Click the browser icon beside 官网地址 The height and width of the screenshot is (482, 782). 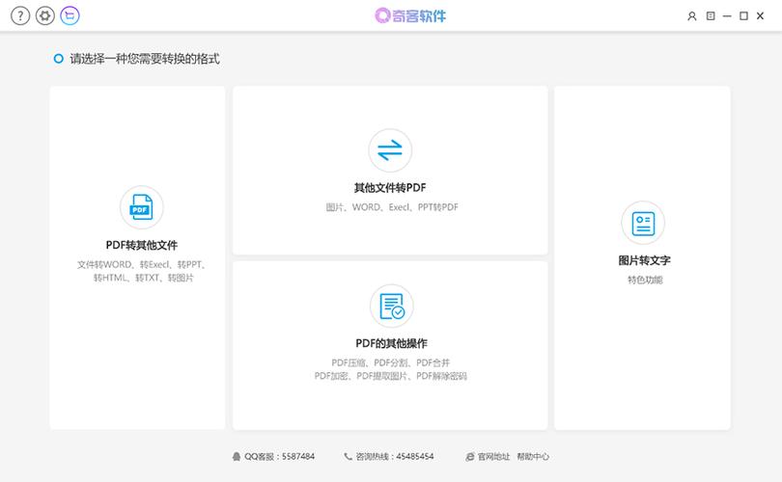tap(470, 457)
